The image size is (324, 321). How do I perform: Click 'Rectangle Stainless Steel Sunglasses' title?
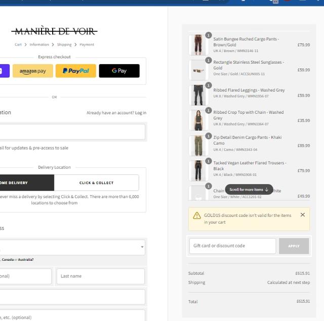[x=249, y=65]
